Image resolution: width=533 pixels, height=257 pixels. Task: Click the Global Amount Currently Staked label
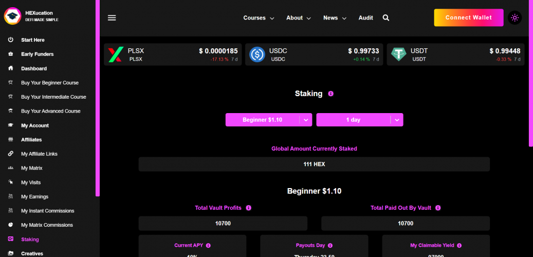[x=314, y=149]
